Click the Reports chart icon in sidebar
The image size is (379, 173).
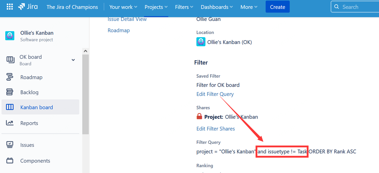9,123
